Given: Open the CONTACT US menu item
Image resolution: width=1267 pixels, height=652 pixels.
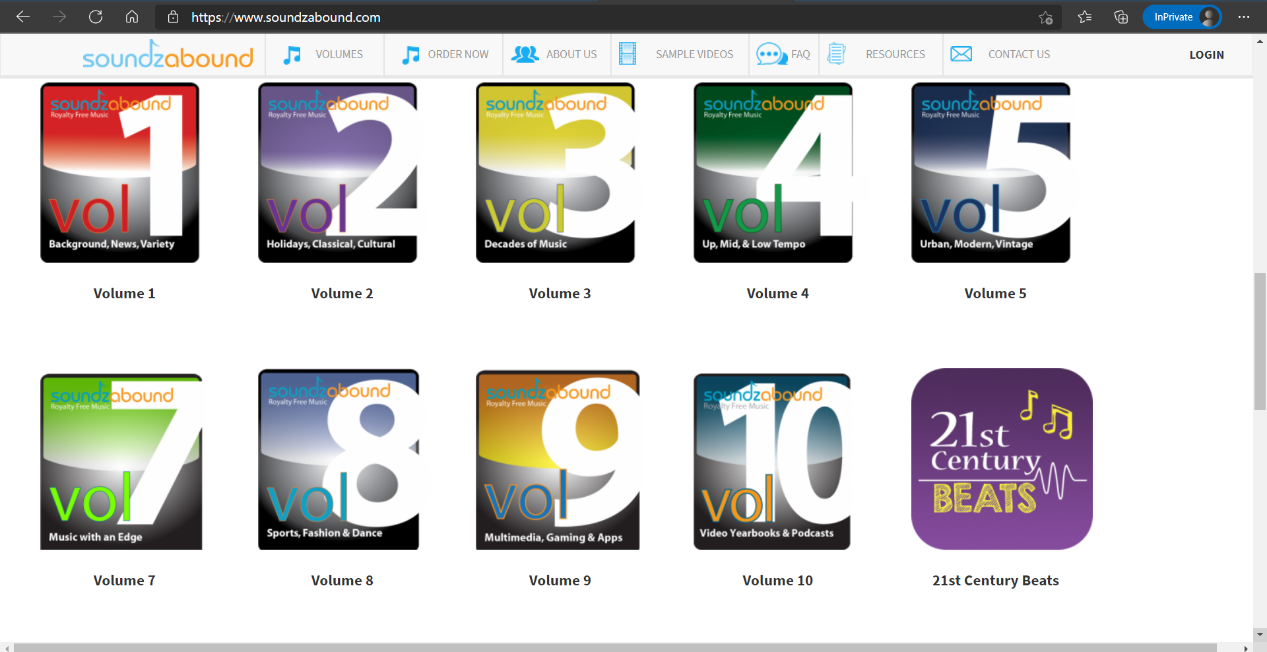Looking at the screenshot, I should click(1019, 55).
